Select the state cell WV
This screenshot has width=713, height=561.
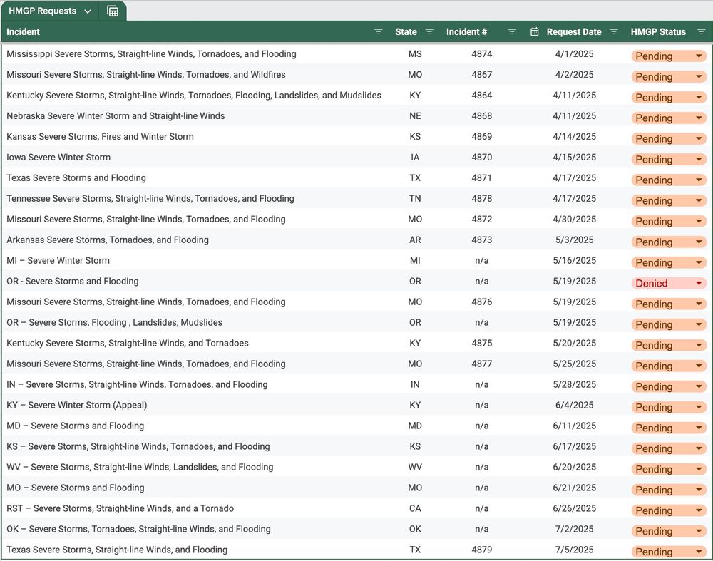coord(415,468)
